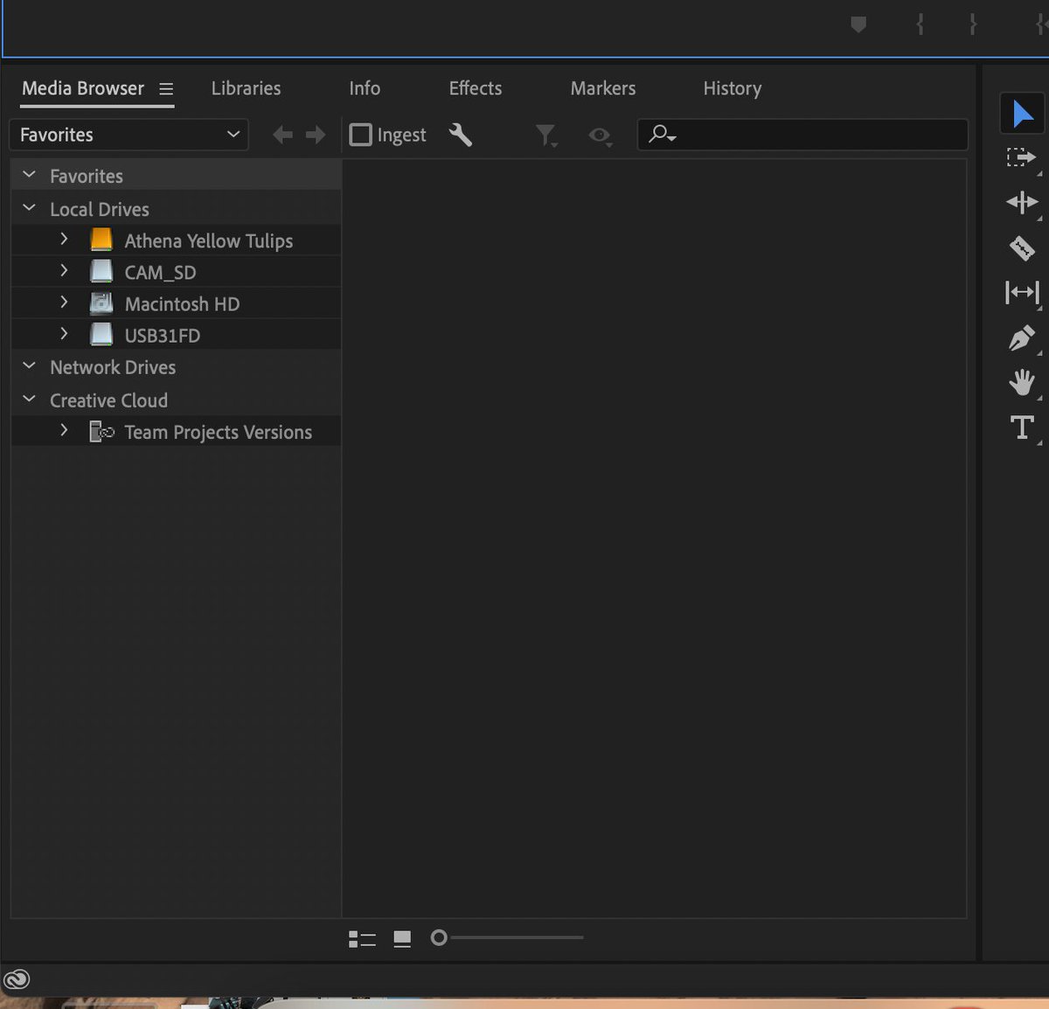
Task: Select the Type tool
Action: 1021,428
